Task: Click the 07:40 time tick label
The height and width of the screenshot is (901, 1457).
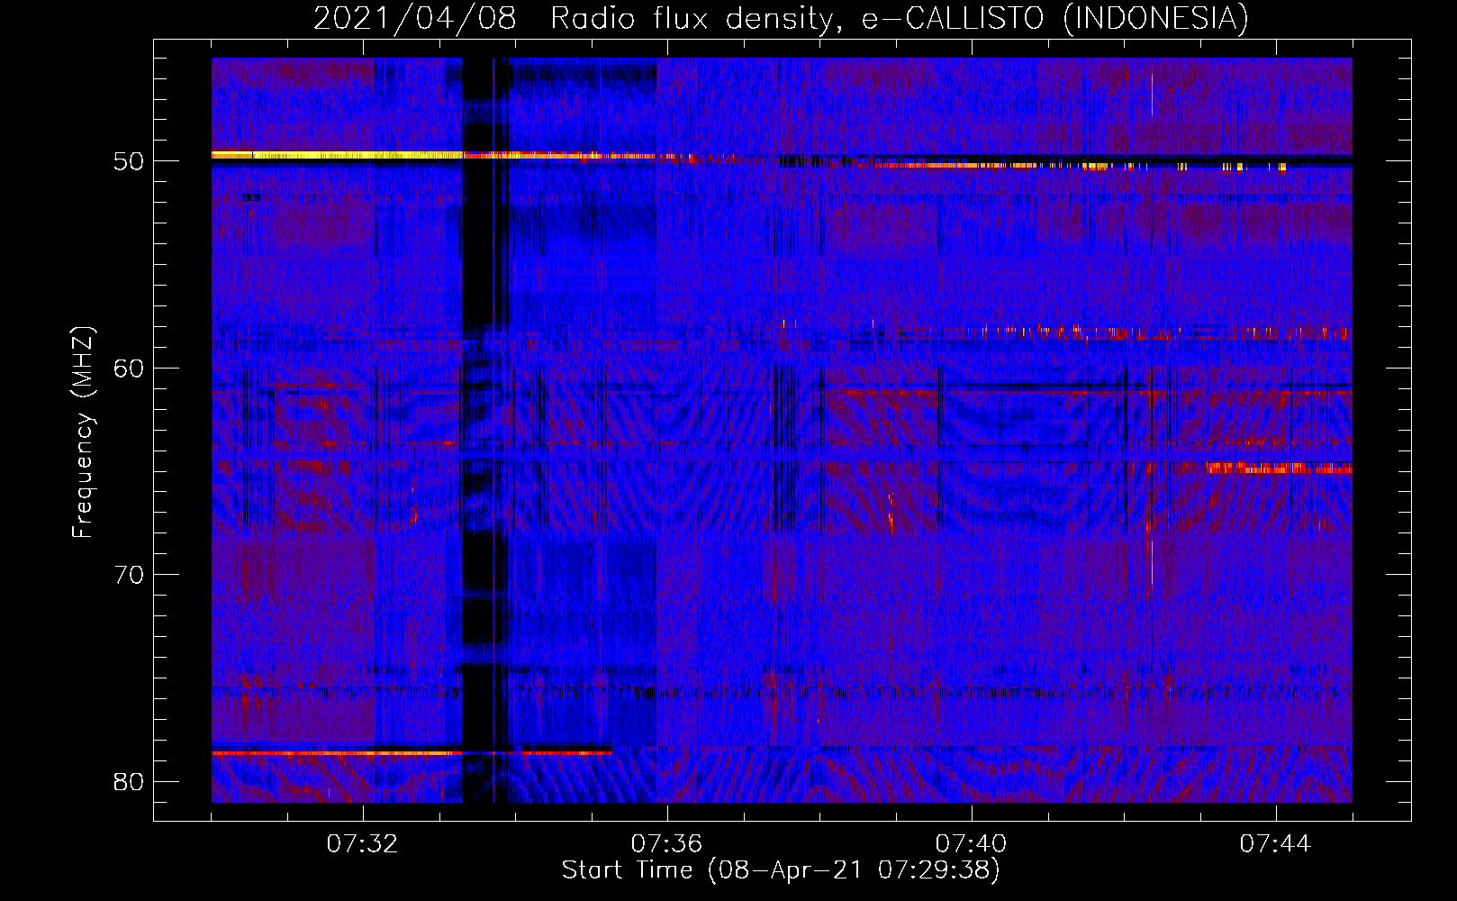Action: point(971,844)
